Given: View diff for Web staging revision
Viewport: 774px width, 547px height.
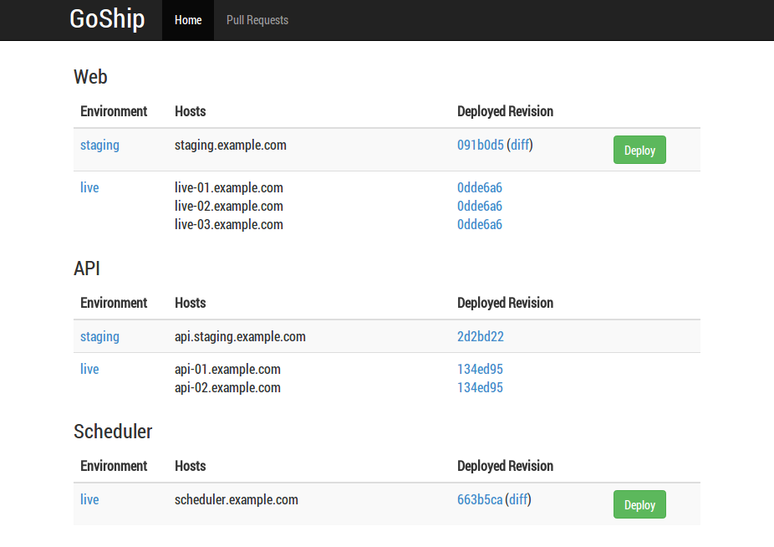Looking at the screenshot, I should tap(520, 146).
